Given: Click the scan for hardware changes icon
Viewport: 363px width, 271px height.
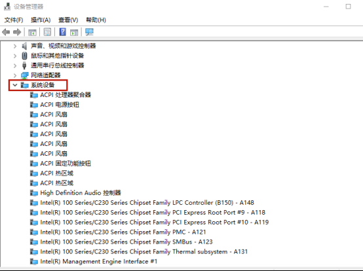Looking at the screenshot, I should click(89, 32).
